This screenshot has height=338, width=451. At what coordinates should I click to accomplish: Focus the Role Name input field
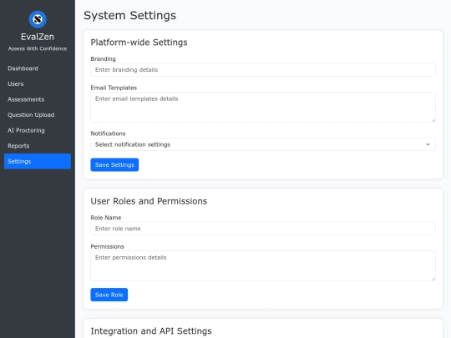click(x=263, y=229)
